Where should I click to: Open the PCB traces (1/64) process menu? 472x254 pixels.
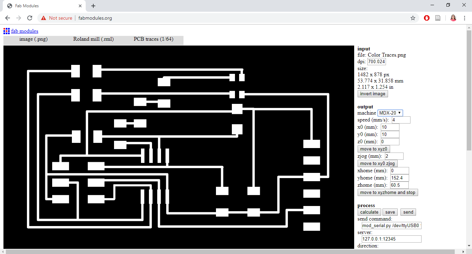(153, 39)
